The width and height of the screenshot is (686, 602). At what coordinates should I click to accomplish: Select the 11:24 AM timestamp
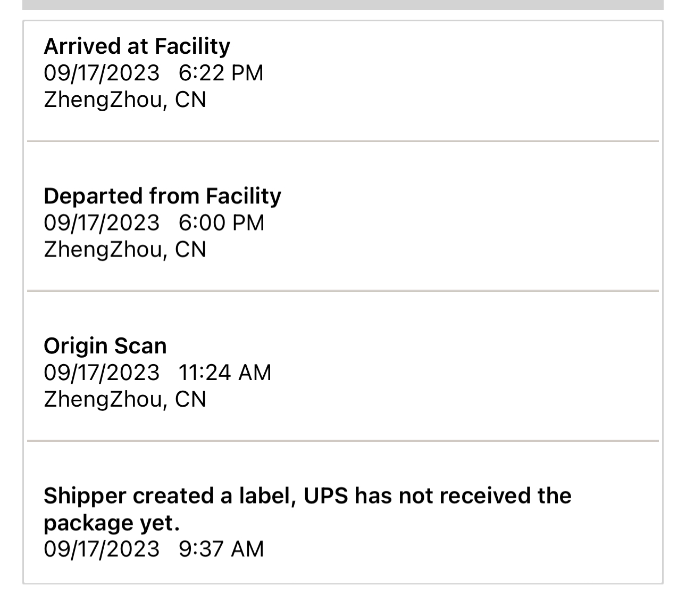click(x=224, y=373)
